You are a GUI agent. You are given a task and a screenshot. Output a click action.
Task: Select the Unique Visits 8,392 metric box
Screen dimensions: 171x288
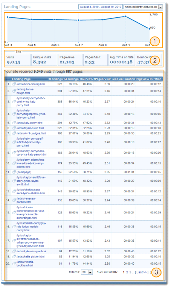44,60
